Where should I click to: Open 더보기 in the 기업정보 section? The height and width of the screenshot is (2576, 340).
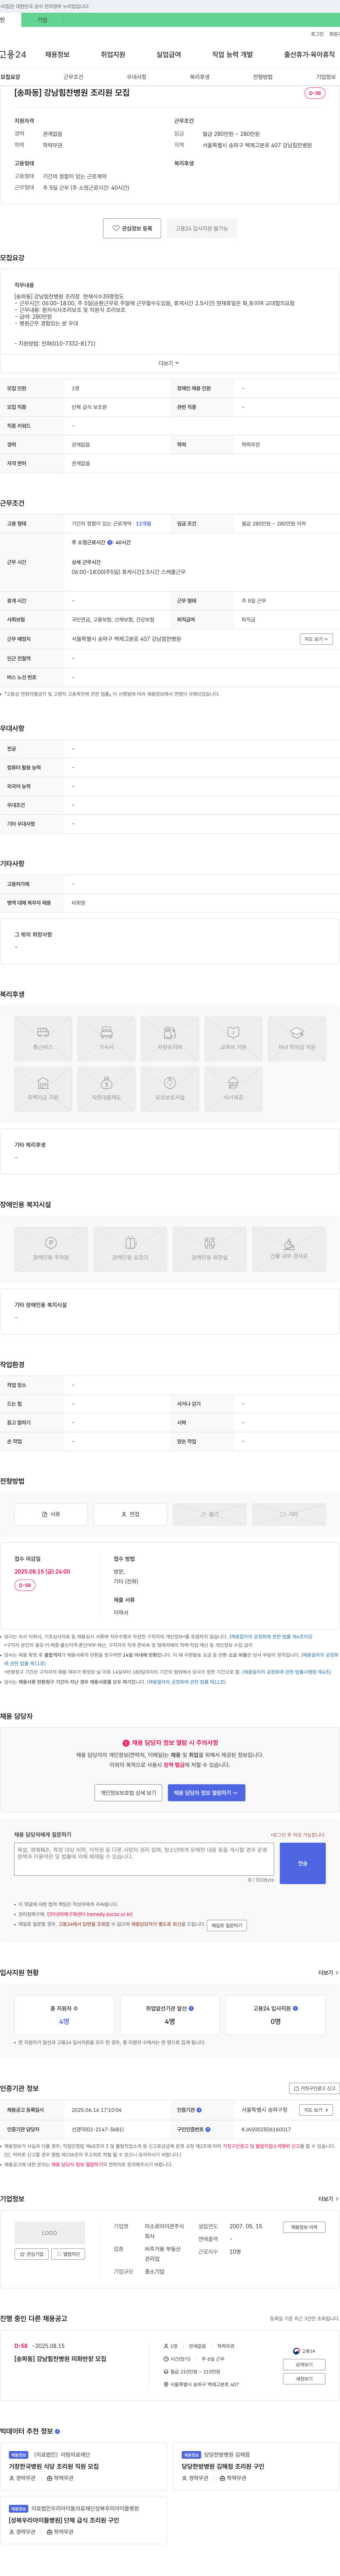(328, 2199)
